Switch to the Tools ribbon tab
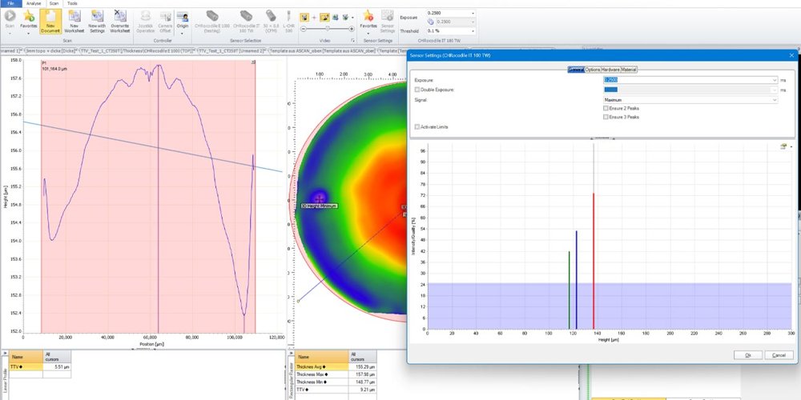801x400 pixels. 73,3
